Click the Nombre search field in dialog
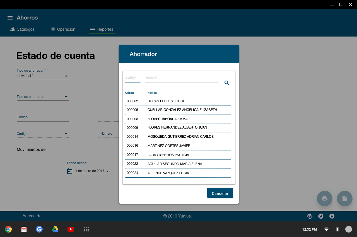 (x=181, y=78)
